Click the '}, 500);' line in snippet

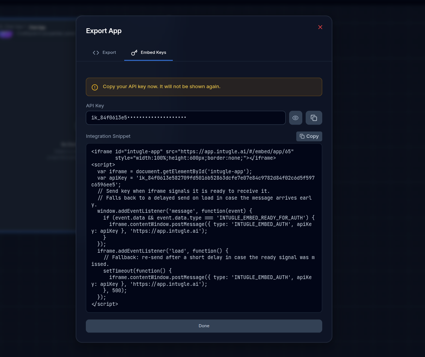click(115, 291)
